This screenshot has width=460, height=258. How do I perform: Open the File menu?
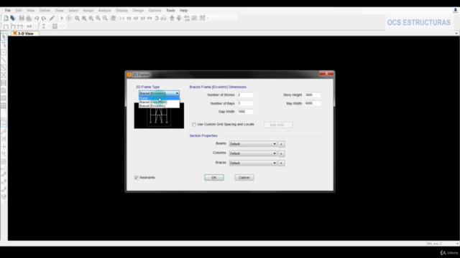pos(8,11)
